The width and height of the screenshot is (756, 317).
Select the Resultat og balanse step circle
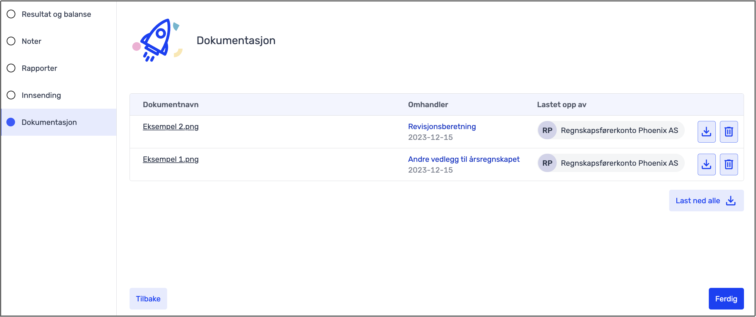[x=11, y=14]
